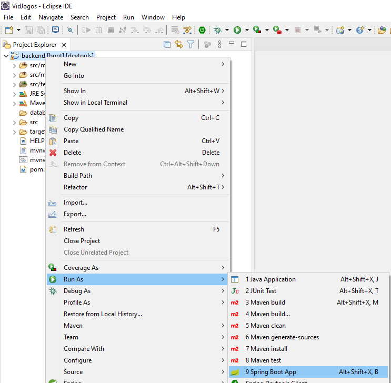Select Refresh in the context menu

[138, 229]
